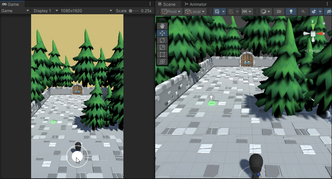Click wooden door in Scene view
This screenshot has height=179, width=332.
(247, 60)
